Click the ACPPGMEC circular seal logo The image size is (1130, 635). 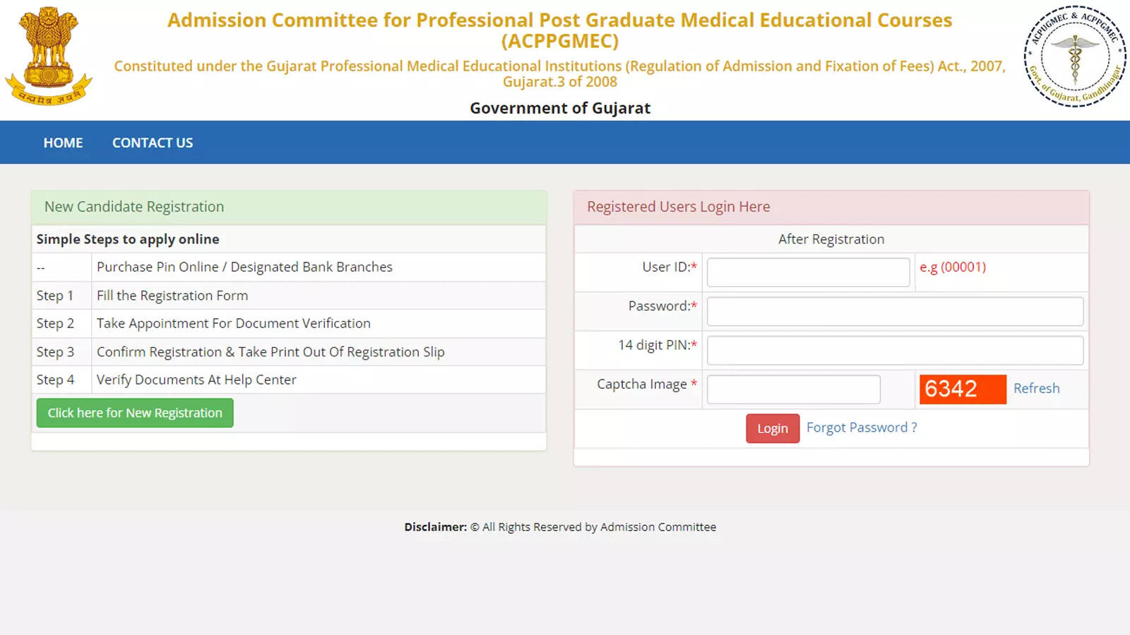pyautogui.click(x=1074, y=56)
